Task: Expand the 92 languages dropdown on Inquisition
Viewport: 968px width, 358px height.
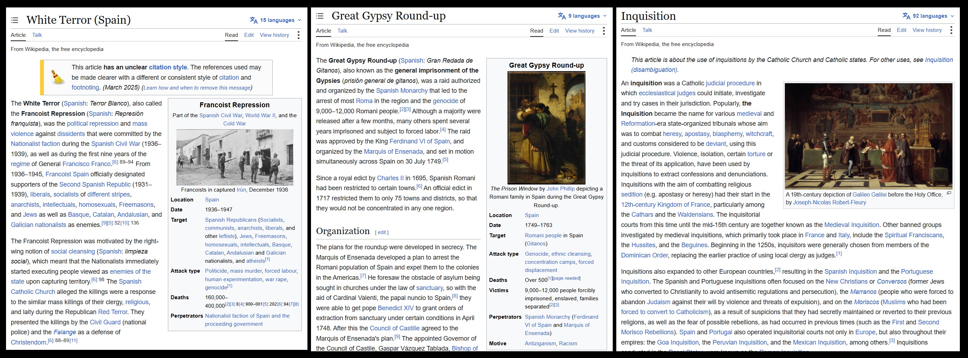Action: pos(928,16)
